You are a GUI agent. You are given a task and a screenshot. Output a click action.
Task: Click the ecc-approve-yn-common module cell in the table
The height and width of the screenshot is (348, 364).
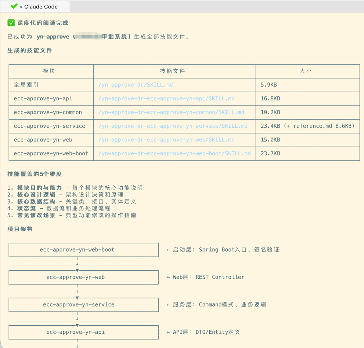(51, 112)
